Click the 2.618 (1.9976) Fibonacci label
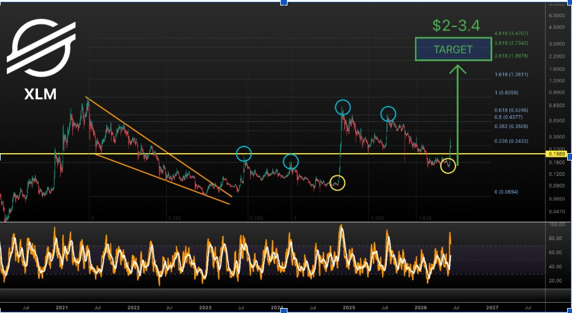The image size is (572, 313). click(511, 56)
